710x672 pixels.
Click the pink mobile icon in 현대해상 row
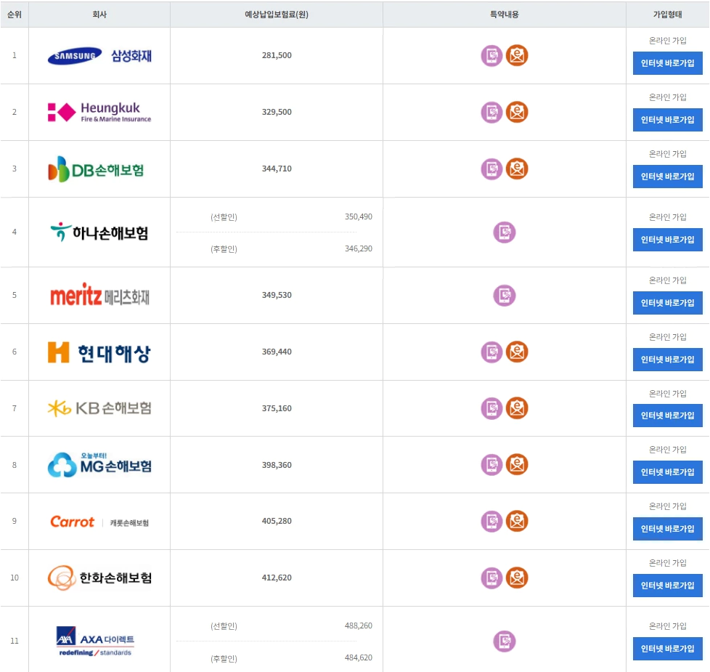[491, 352]
